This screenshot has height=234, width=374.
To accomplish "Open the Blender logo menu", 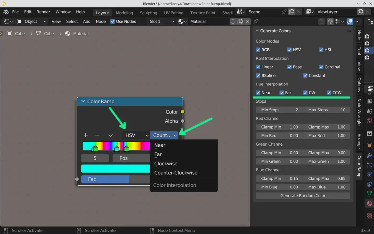I will [x=6, y=12].
